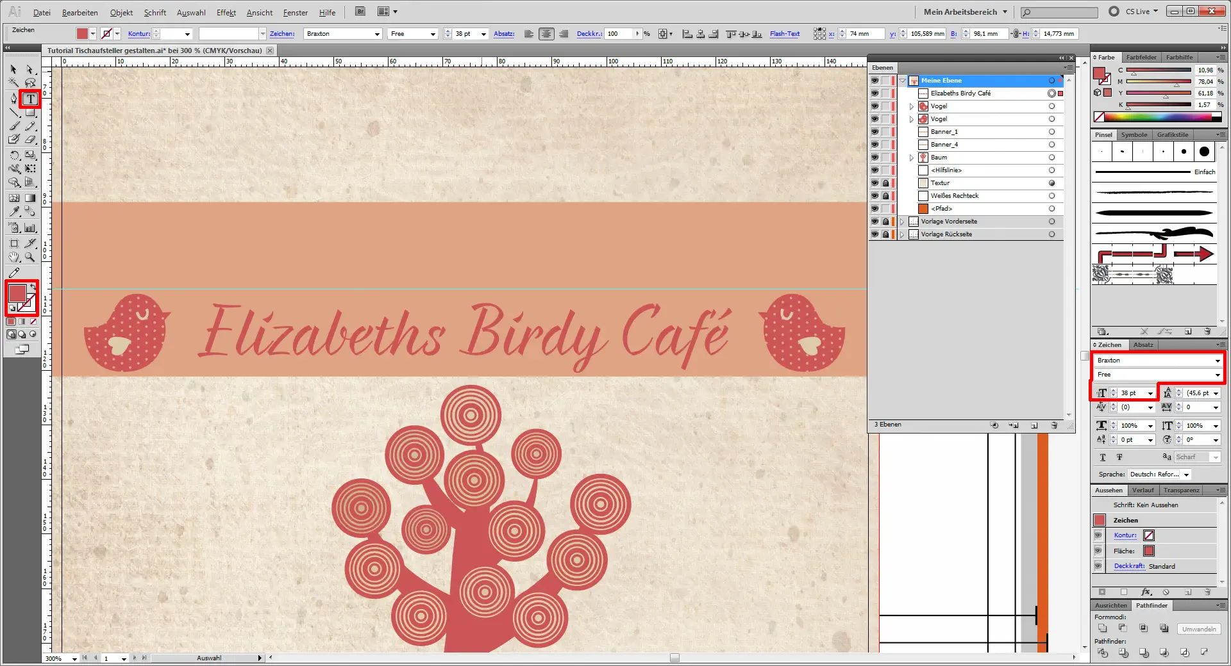Hide the Textur layer
Image resolution: width=1231 pixels, height=666 pixels.
click(875, 183)
